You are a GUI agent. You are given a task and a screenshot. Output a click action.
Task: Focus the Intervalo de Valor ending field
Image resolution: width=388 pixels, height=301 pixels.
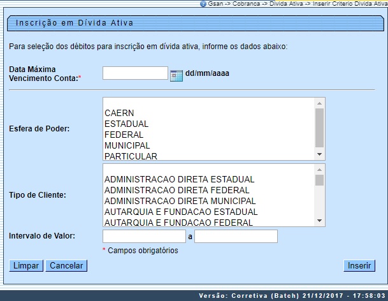[x=236, y=237]
